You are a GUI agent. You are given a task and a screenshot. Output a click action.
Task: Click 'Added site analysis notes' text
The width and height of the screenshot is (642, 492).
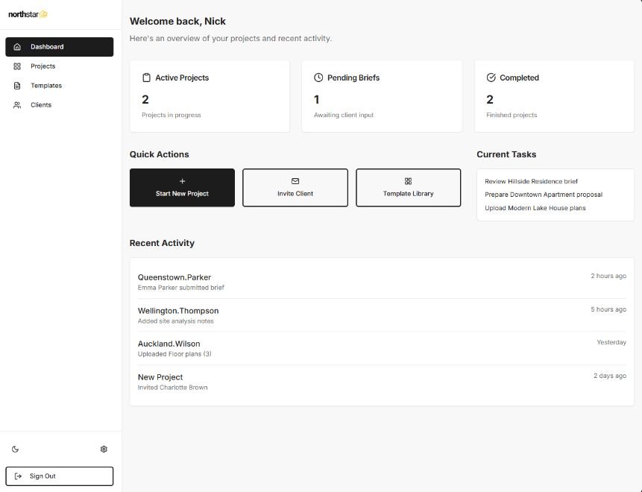coord(176,321)
